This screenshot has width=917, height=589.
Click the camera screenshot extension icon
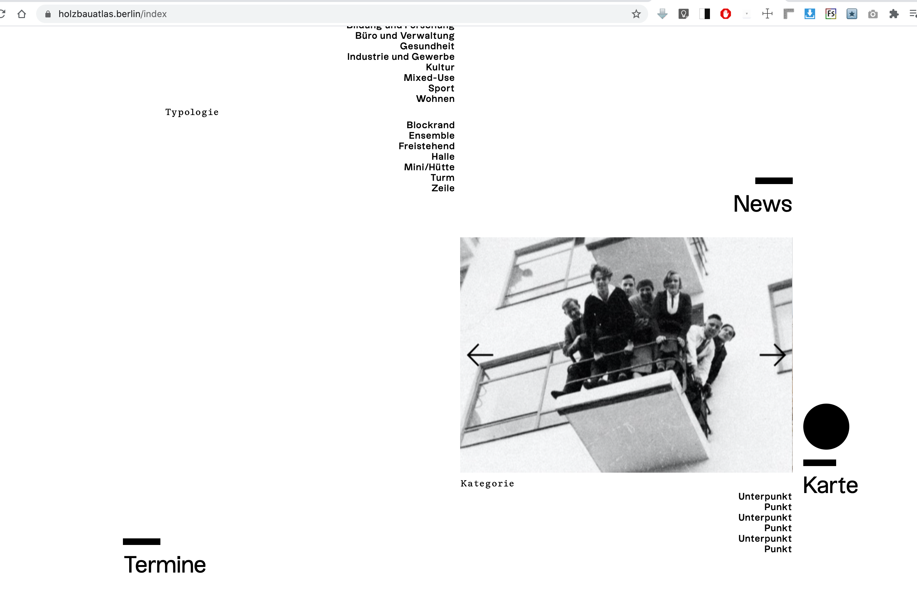pyautogui.click(x=873, y=14)
